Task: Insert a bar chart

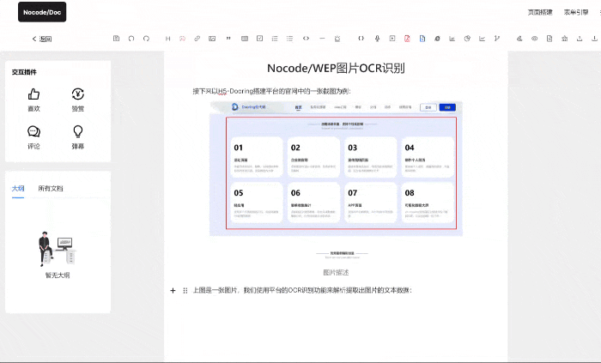Action: (x=452, y=39)
